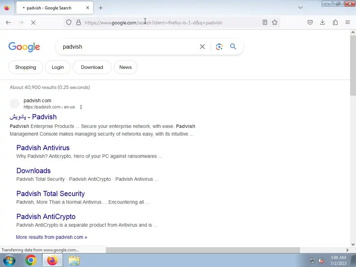356x267 pixels.
Task: Click the muted volume tray icon
Action: point(321,261)
